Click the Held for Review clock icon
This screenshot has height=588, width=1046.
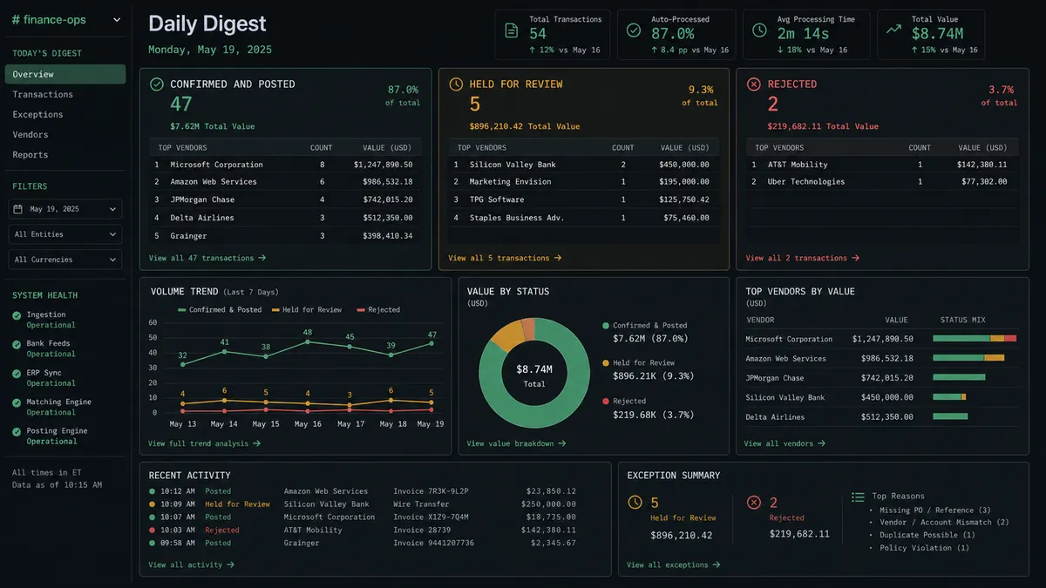pos(456,84)
